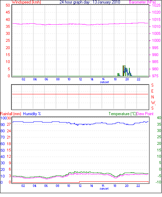Click the 'Dew Point' legend label
Image resolution: width=162 pixels, height=197 pixels.
(145, 114)
